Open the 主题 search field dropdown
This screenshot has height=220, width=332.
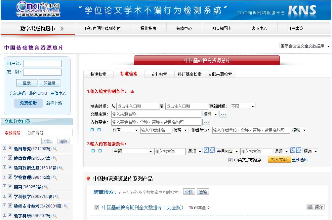tap(132, 151)
